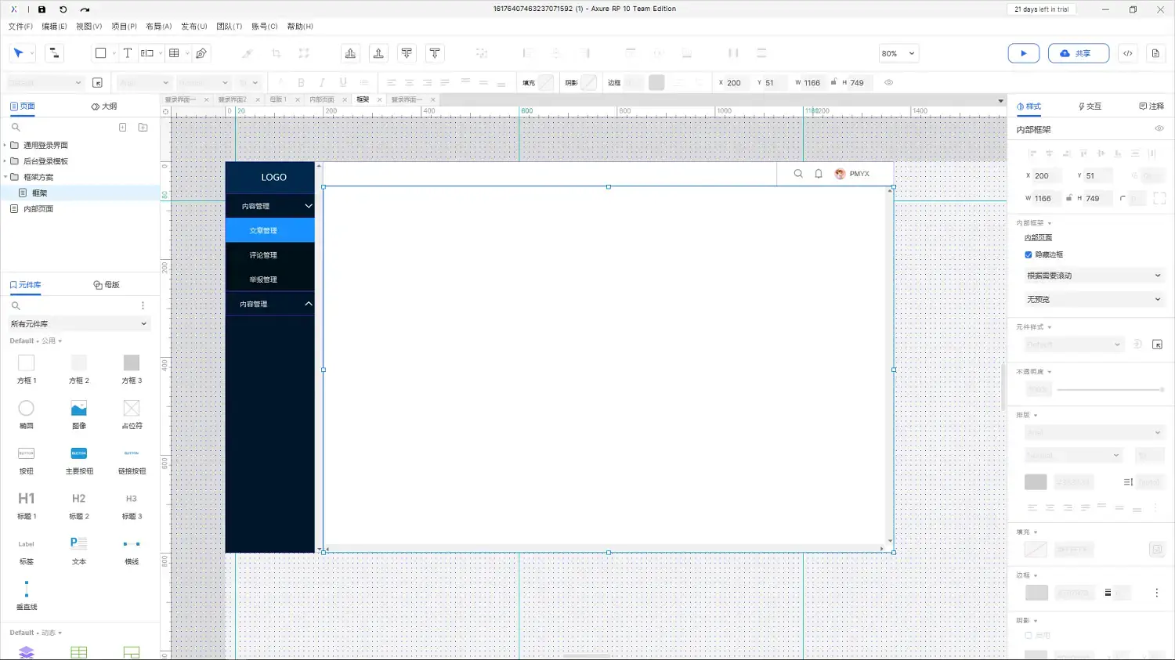Click the redo arrow in title bar
Image resolution: width=1175 pixels, height=660 pixels.
point(85,9)
